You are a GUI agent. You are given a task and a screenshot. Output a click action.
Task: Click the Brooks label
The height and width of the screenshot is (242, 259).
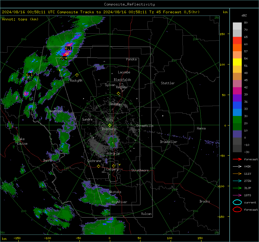(x=205, y=201)
